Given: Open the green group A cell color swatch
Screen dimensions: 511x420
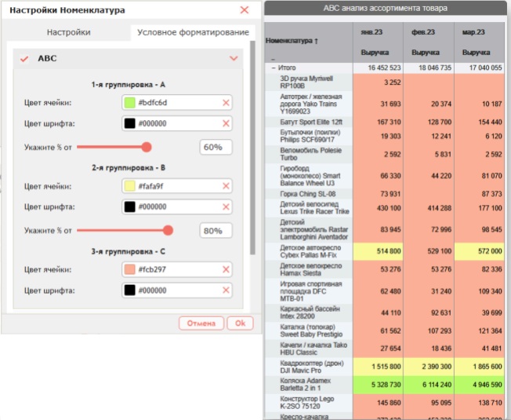Looking at the screenshot, I should (x=129, y=103).
